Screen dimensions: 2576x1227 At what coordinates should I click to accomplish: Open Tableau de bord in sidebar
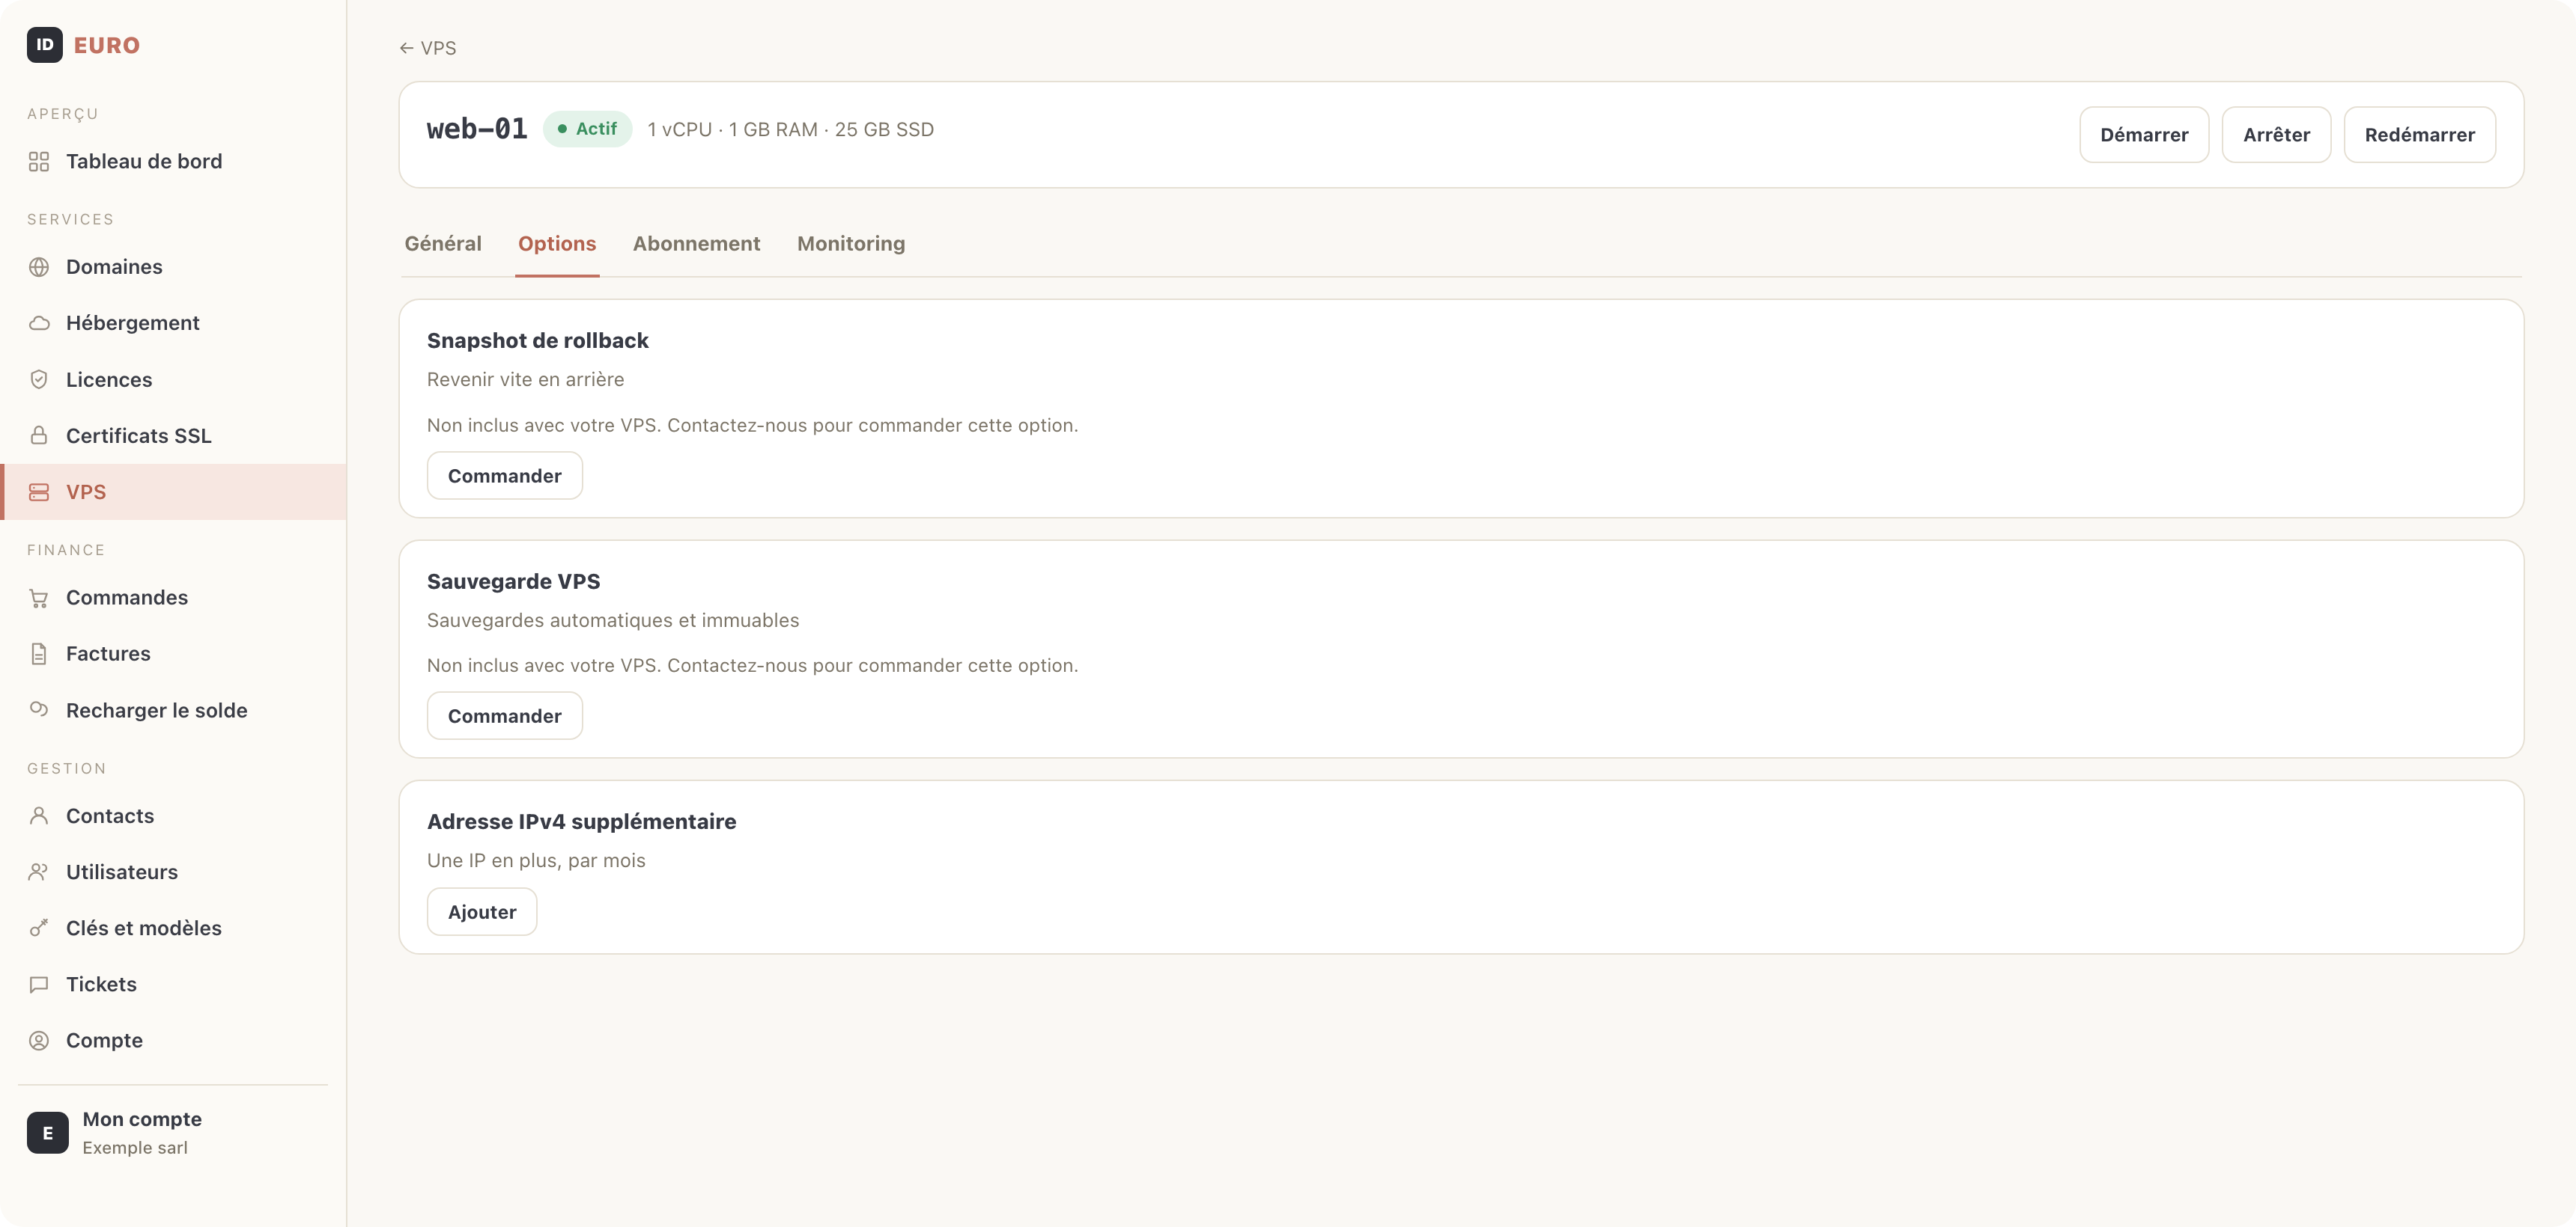click(x=173, y=162)
